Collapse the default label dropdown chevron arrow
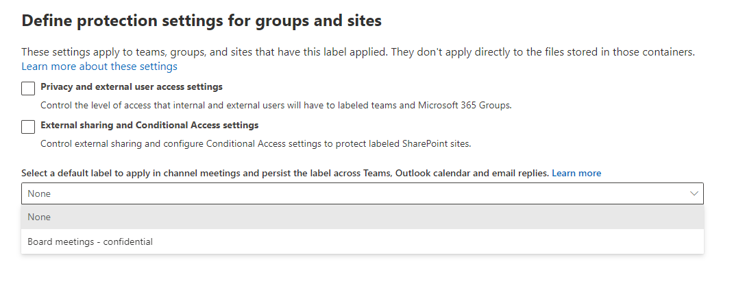Screen dimensions: 734x284 click(x=694, y=193)
